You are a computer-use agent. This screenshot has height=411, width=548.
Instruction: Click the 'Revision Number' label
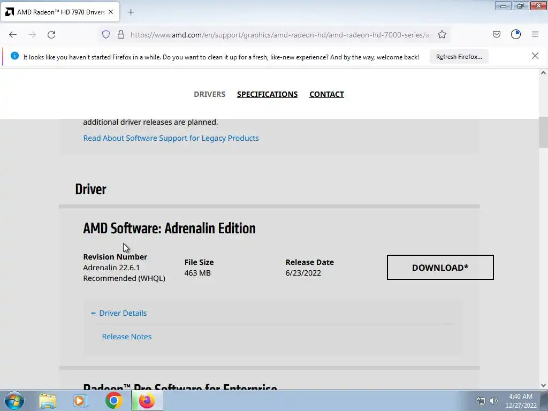pyautogui.click(x=115, y=257)
